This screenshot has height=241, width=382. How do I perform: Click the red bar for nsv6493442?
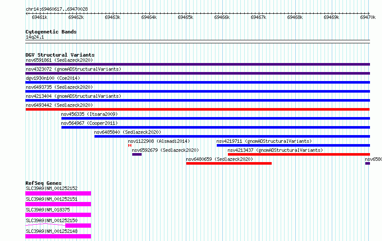(197, 109)
